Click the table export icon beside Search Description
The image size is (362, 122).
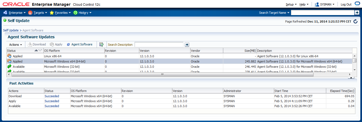(x=101, y=45)
